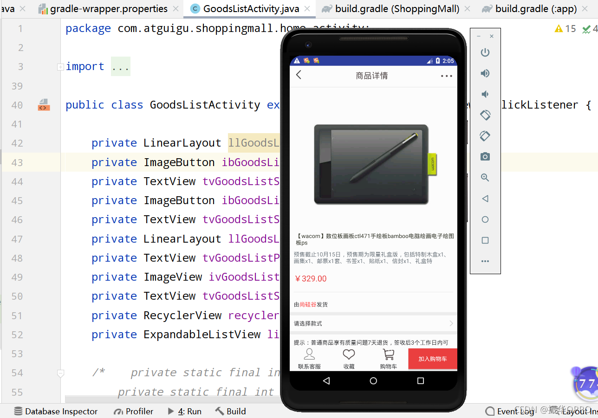
Task: Click the editor horizontal scrollbar
Action: (x=173, y=399)
